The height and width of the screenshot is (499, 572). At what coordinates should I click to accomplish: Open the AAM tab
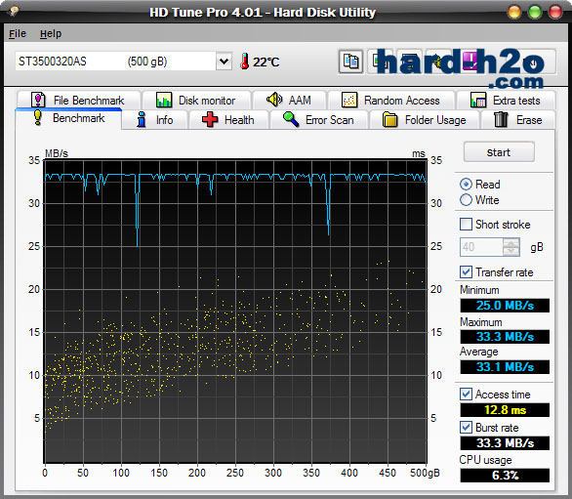(x=289, y=100)
